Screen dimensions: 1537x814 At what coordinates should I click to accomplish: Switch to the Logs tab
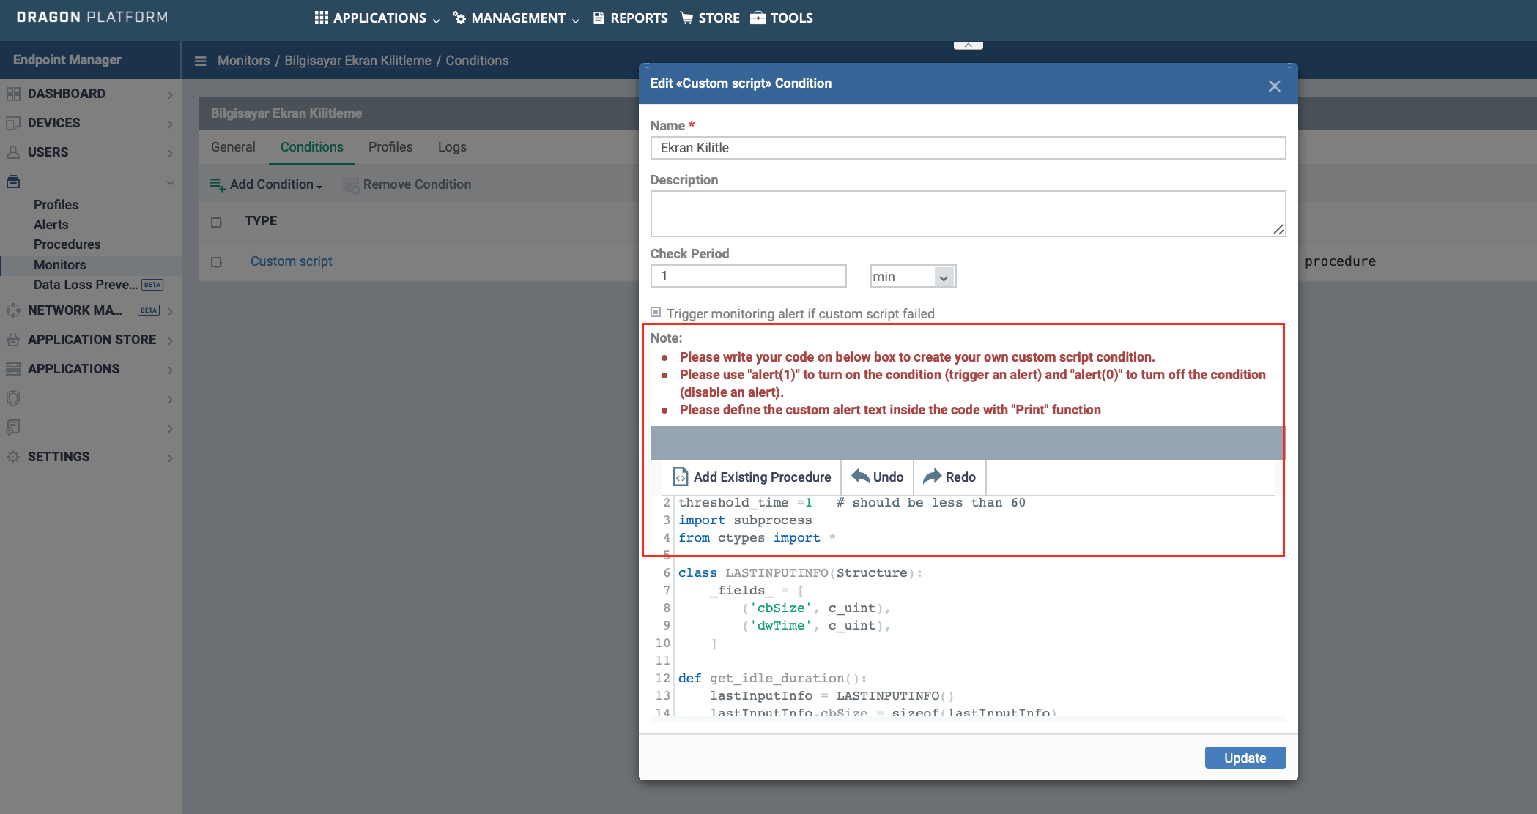tap(452, 147)
